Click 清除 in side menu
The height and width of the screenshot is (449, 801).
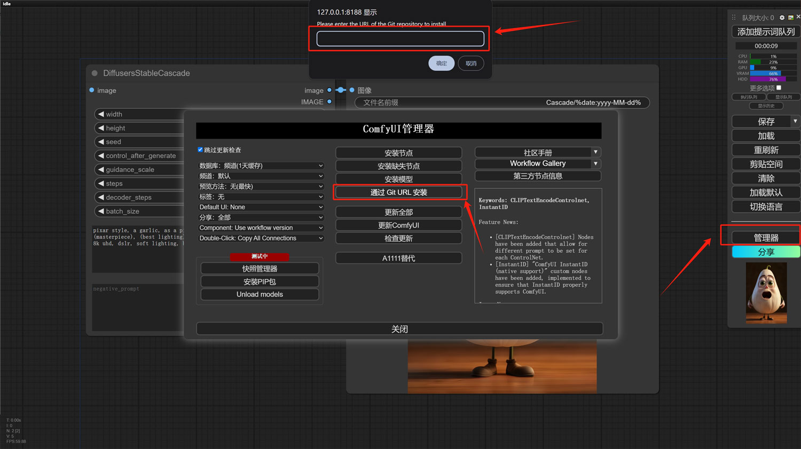tap(766, 178)
